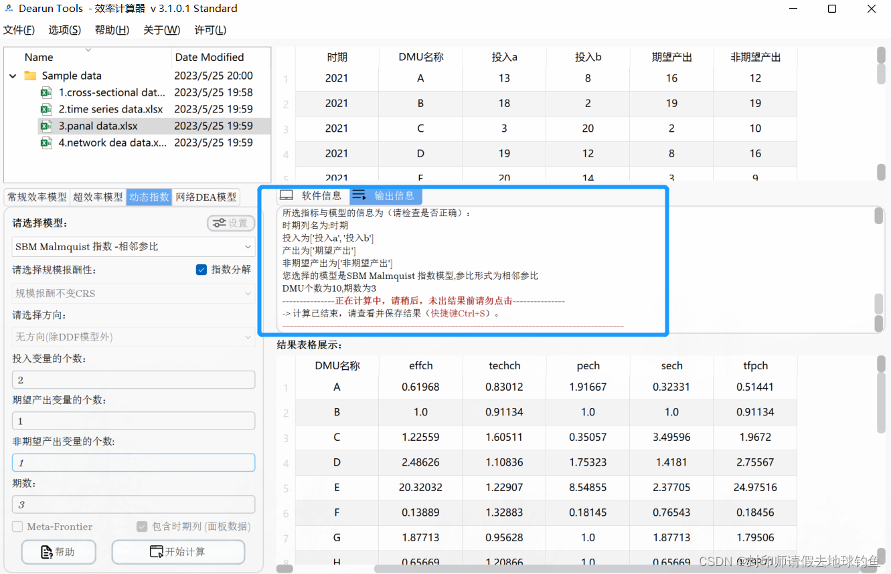Click the Sample data folder icon
Image resolution: width=891 pixels, height=574 pixels.
point(31,76)
